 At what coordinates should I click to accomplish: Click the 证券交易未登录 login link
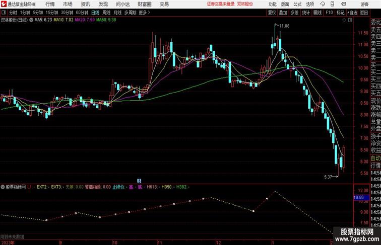(x=221, y=4)
